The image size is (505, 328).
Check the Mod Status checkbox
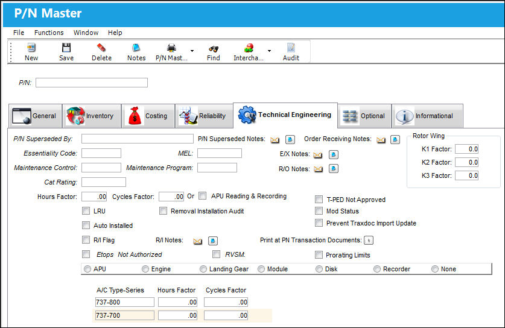[x=319, y=211]
